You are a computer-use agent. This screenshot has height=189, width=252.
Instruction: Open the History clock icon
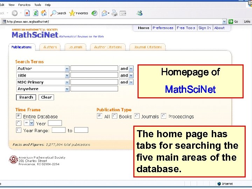[94, 13]
